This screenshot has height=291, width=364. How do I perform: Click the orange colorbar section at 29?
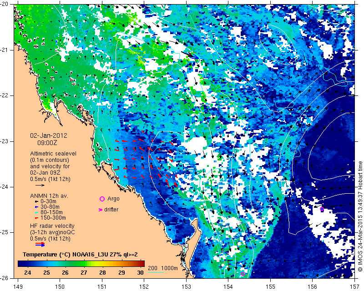click(x=121, y=264)
